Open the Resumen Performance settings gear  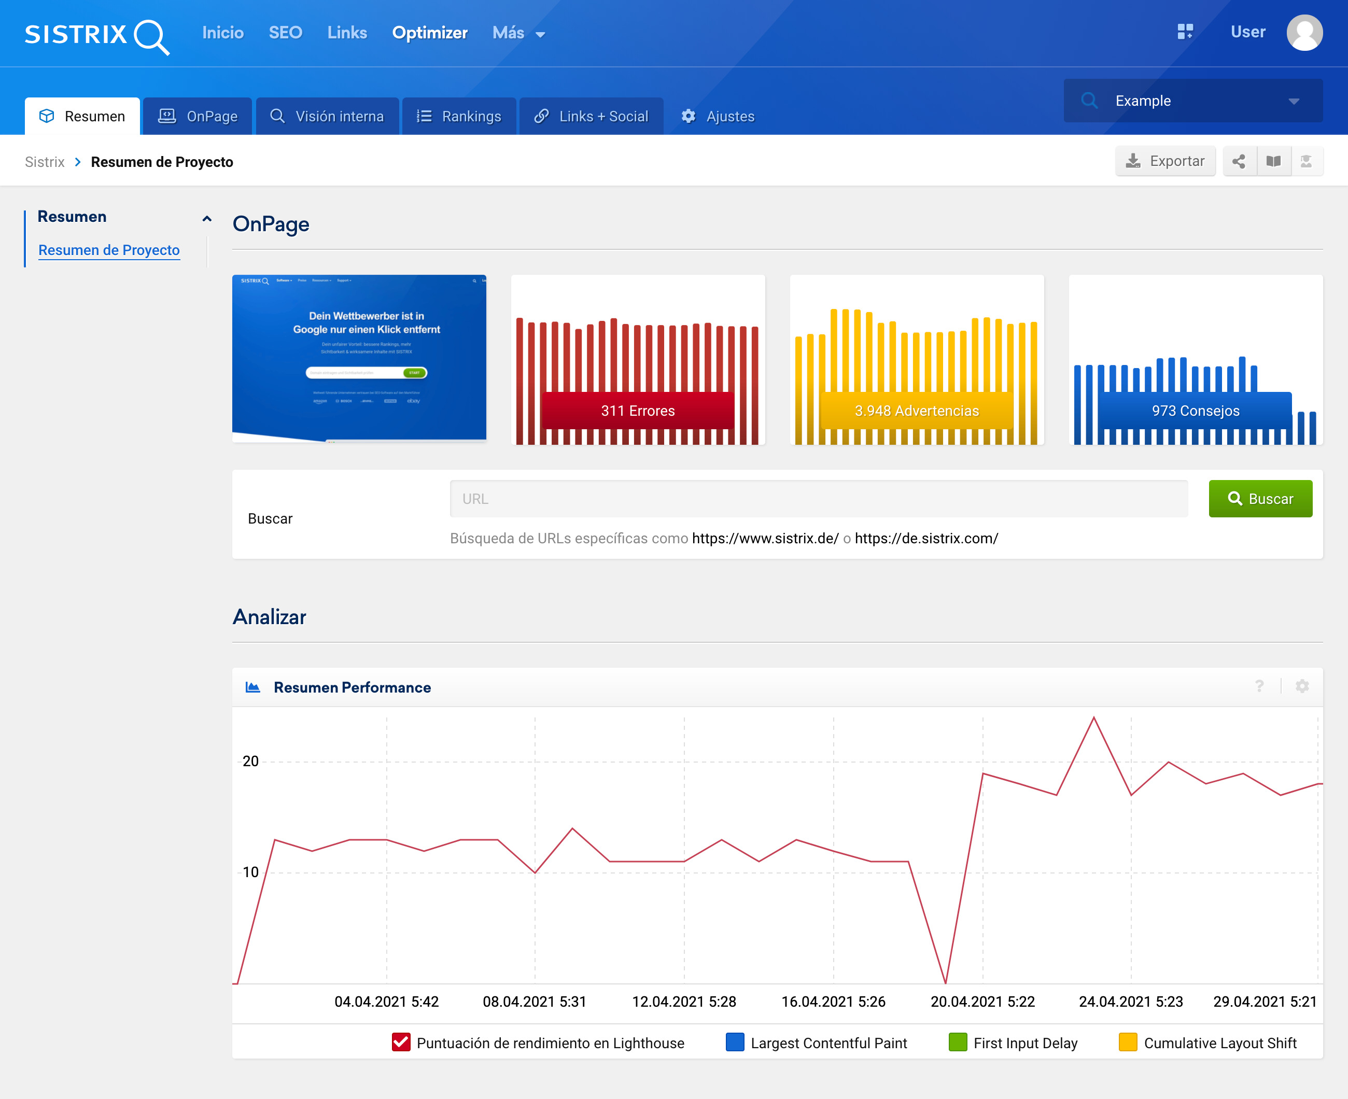click(x=1302, y=686)
